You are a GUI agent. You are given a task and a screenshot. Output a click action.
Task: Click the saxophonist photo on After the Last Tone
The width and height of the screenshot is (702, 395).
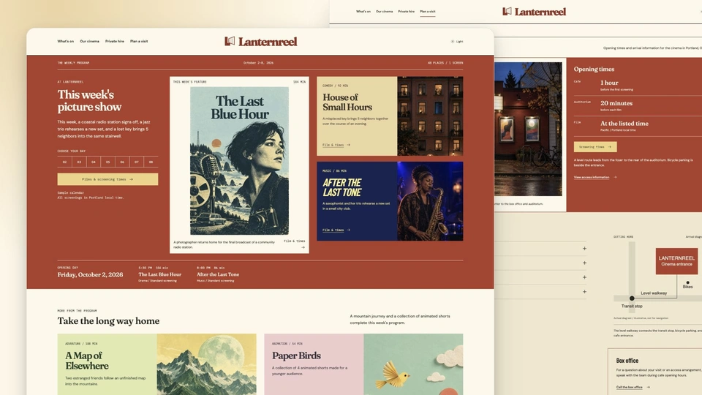point(430,201)
